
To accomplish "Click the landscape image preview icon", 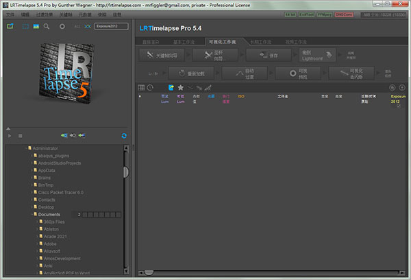I will [x=35, y=26].
